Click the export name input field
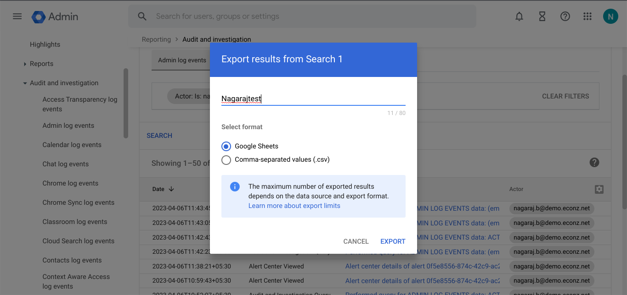627x295 pixels. 313,98
